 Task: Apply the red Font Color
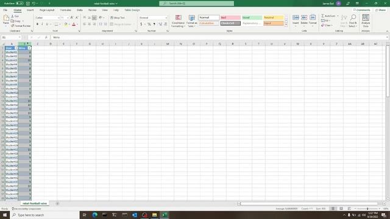74,24
